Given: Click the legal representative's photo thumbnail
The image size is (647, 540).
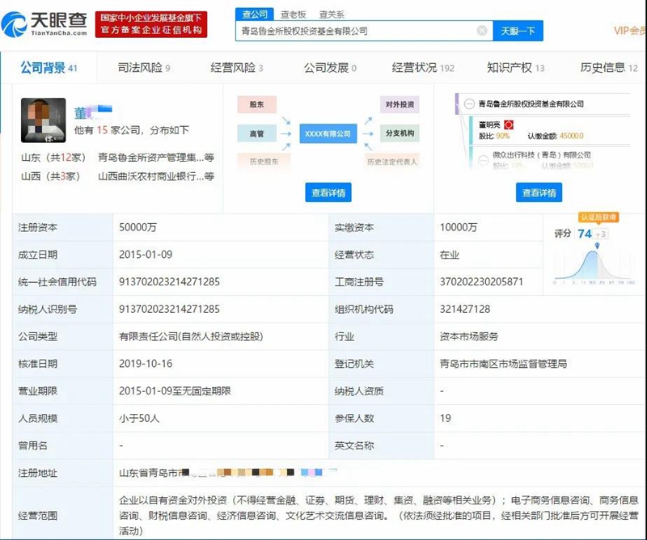Looking at the screenshot, I should pos(44,120).
